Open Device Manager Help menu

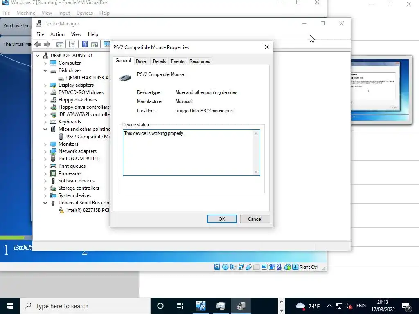(x=93, y=34)
